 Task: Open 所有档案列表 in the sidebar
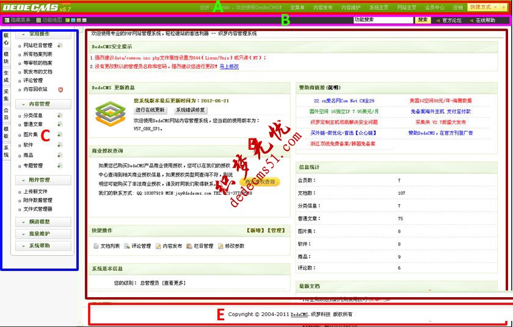[x=38, y=54]
